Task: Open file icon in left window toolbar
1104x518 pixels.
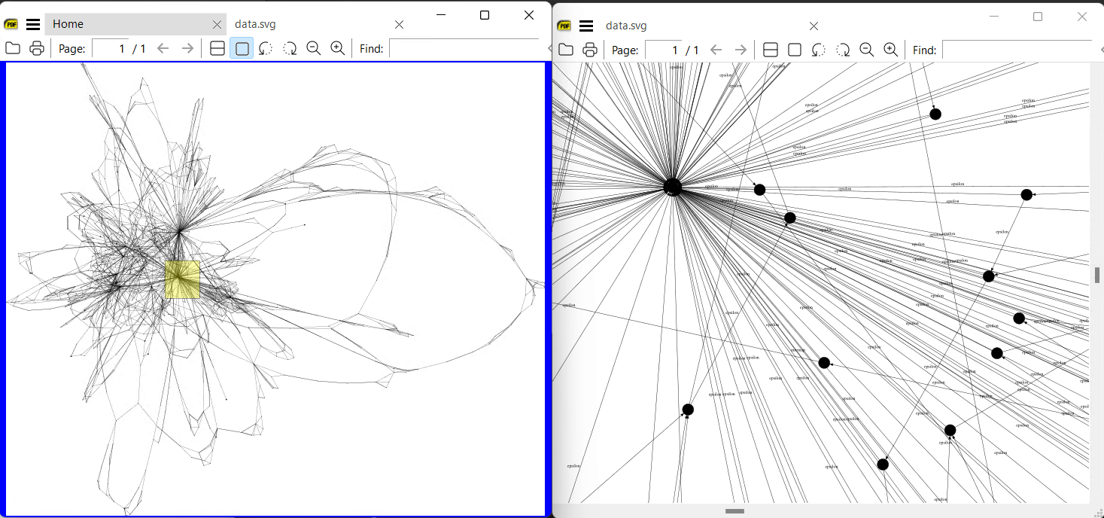Action: (13, 48)
